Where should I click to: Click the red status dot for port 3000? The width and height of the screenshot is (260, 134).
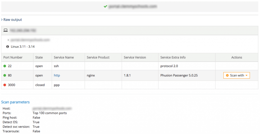pyautogui.click(x=5, y=85)
